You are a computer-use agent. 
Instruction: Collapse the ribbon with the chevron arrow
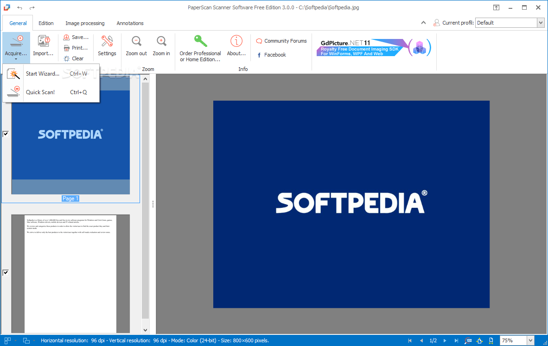coord(423,23)
